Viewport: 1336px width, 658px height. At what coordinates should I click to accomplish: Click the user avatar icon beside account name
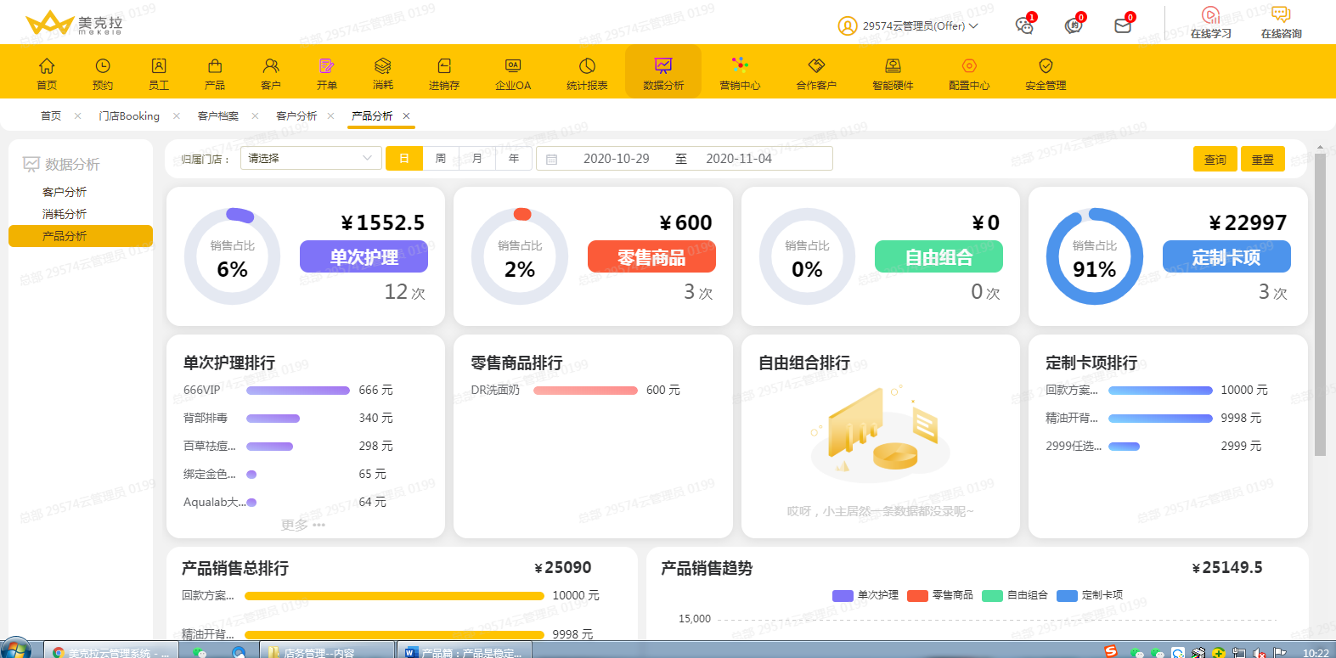(x=848, y=25)
